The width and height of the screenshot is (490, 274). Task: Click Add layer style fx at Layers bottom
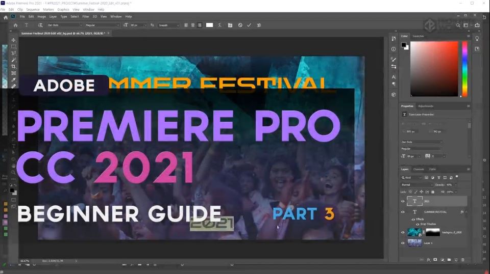[428, 260]
